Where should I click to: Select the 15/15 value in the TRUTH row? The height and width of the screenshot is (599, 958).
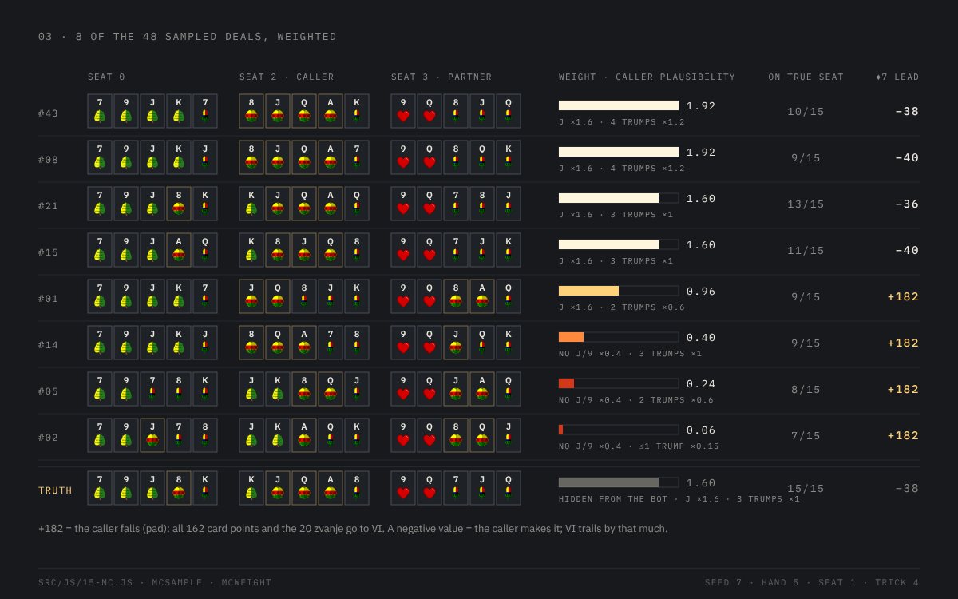806,489
